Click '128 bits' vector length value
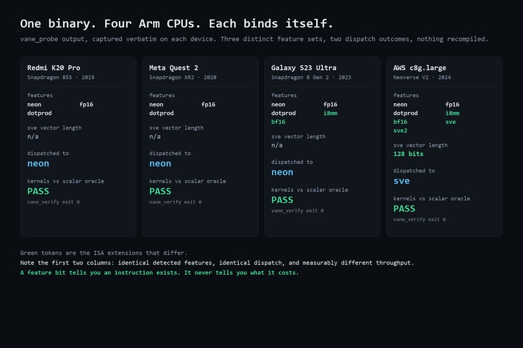Image resolution: width=523 pixels, height=348 pixels. [x=408, y=154]
